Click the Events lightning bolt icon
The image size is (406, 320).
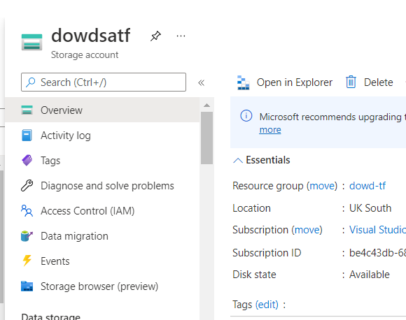(27, 261)
